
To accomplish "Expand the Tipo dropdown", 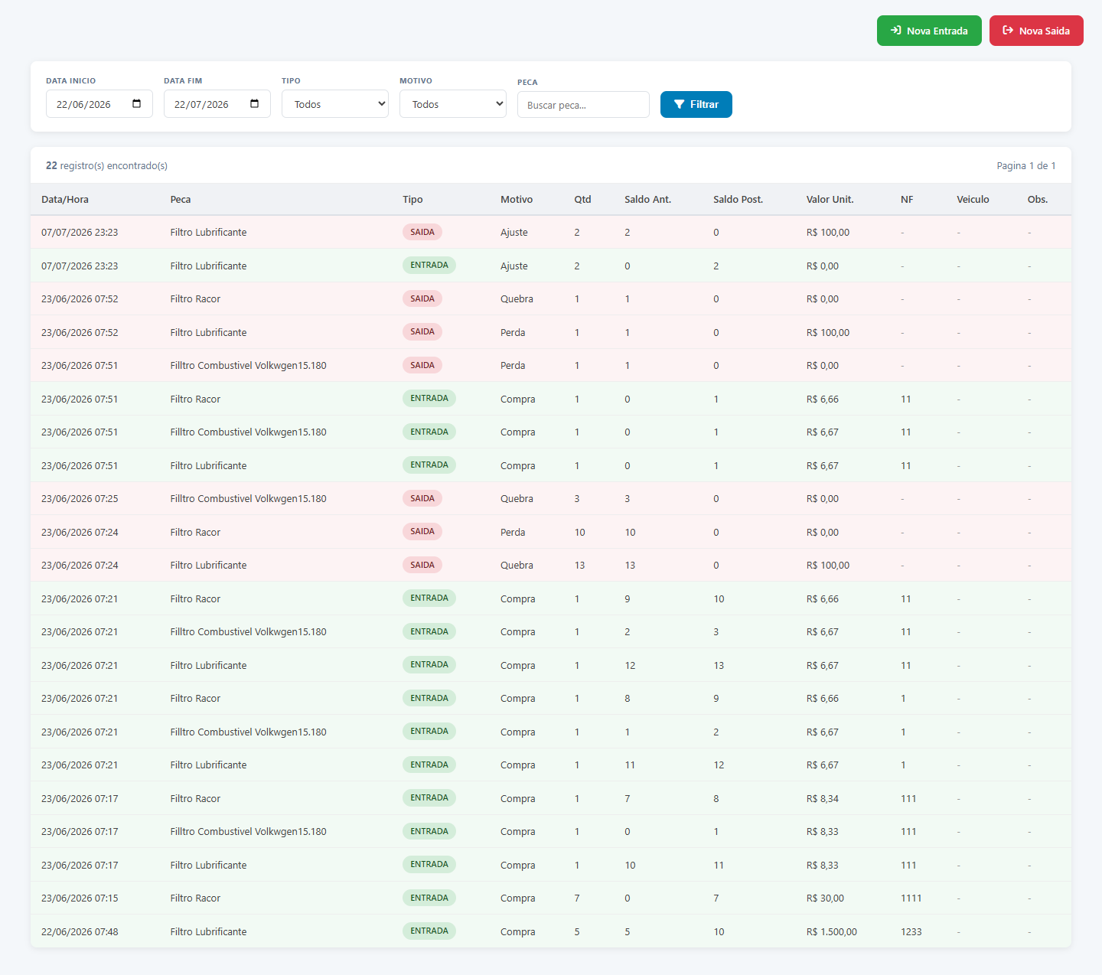I will (x=335, y=104).
